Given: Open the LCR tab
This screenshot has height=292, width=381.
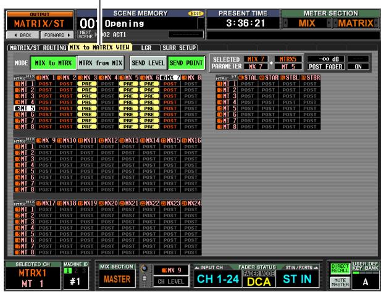Looking at the screenshot, I should pos(146,48).
